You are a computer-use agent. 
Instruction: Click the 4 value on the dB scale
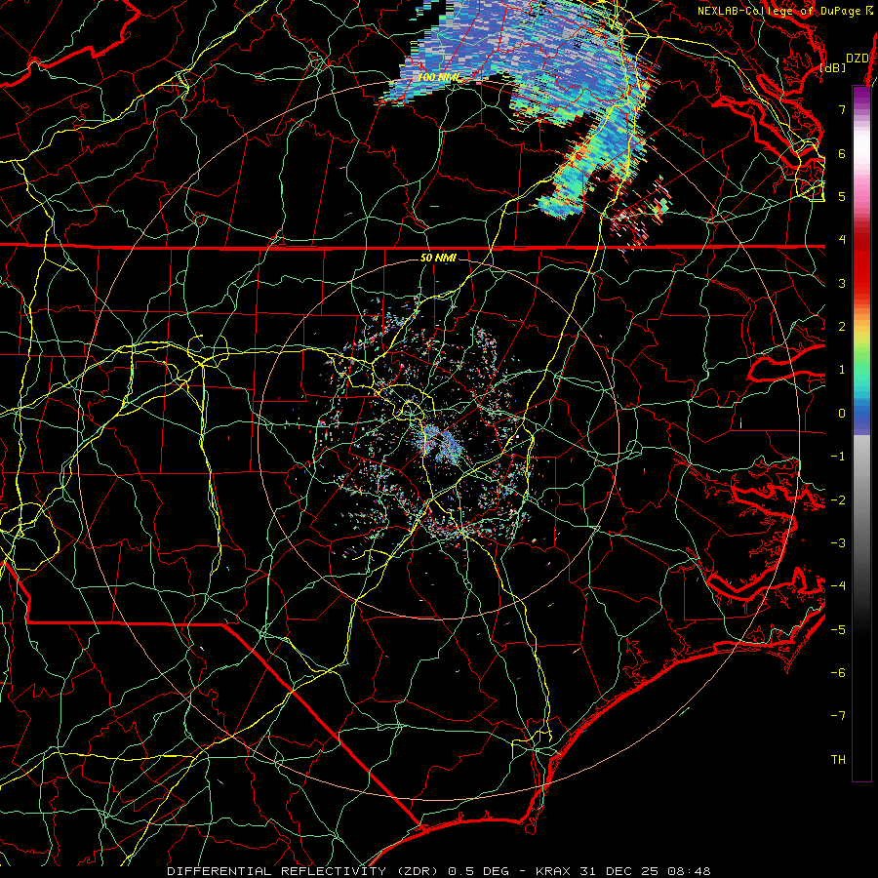coord(842,240)
